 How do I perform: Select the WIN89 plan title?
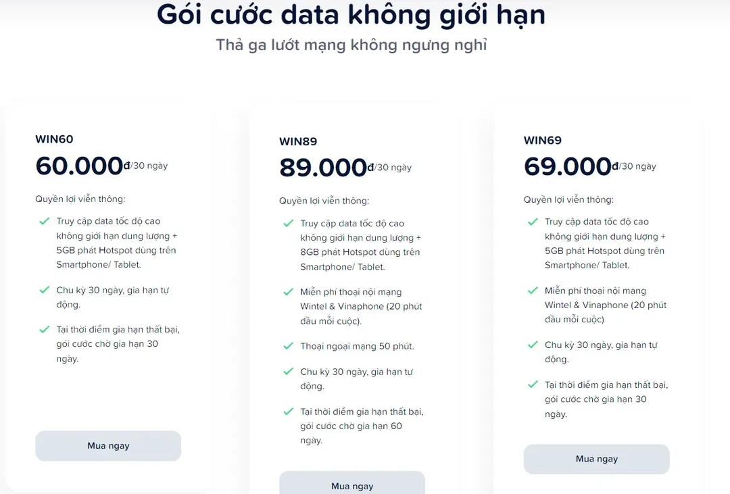(x=298, y=141)
